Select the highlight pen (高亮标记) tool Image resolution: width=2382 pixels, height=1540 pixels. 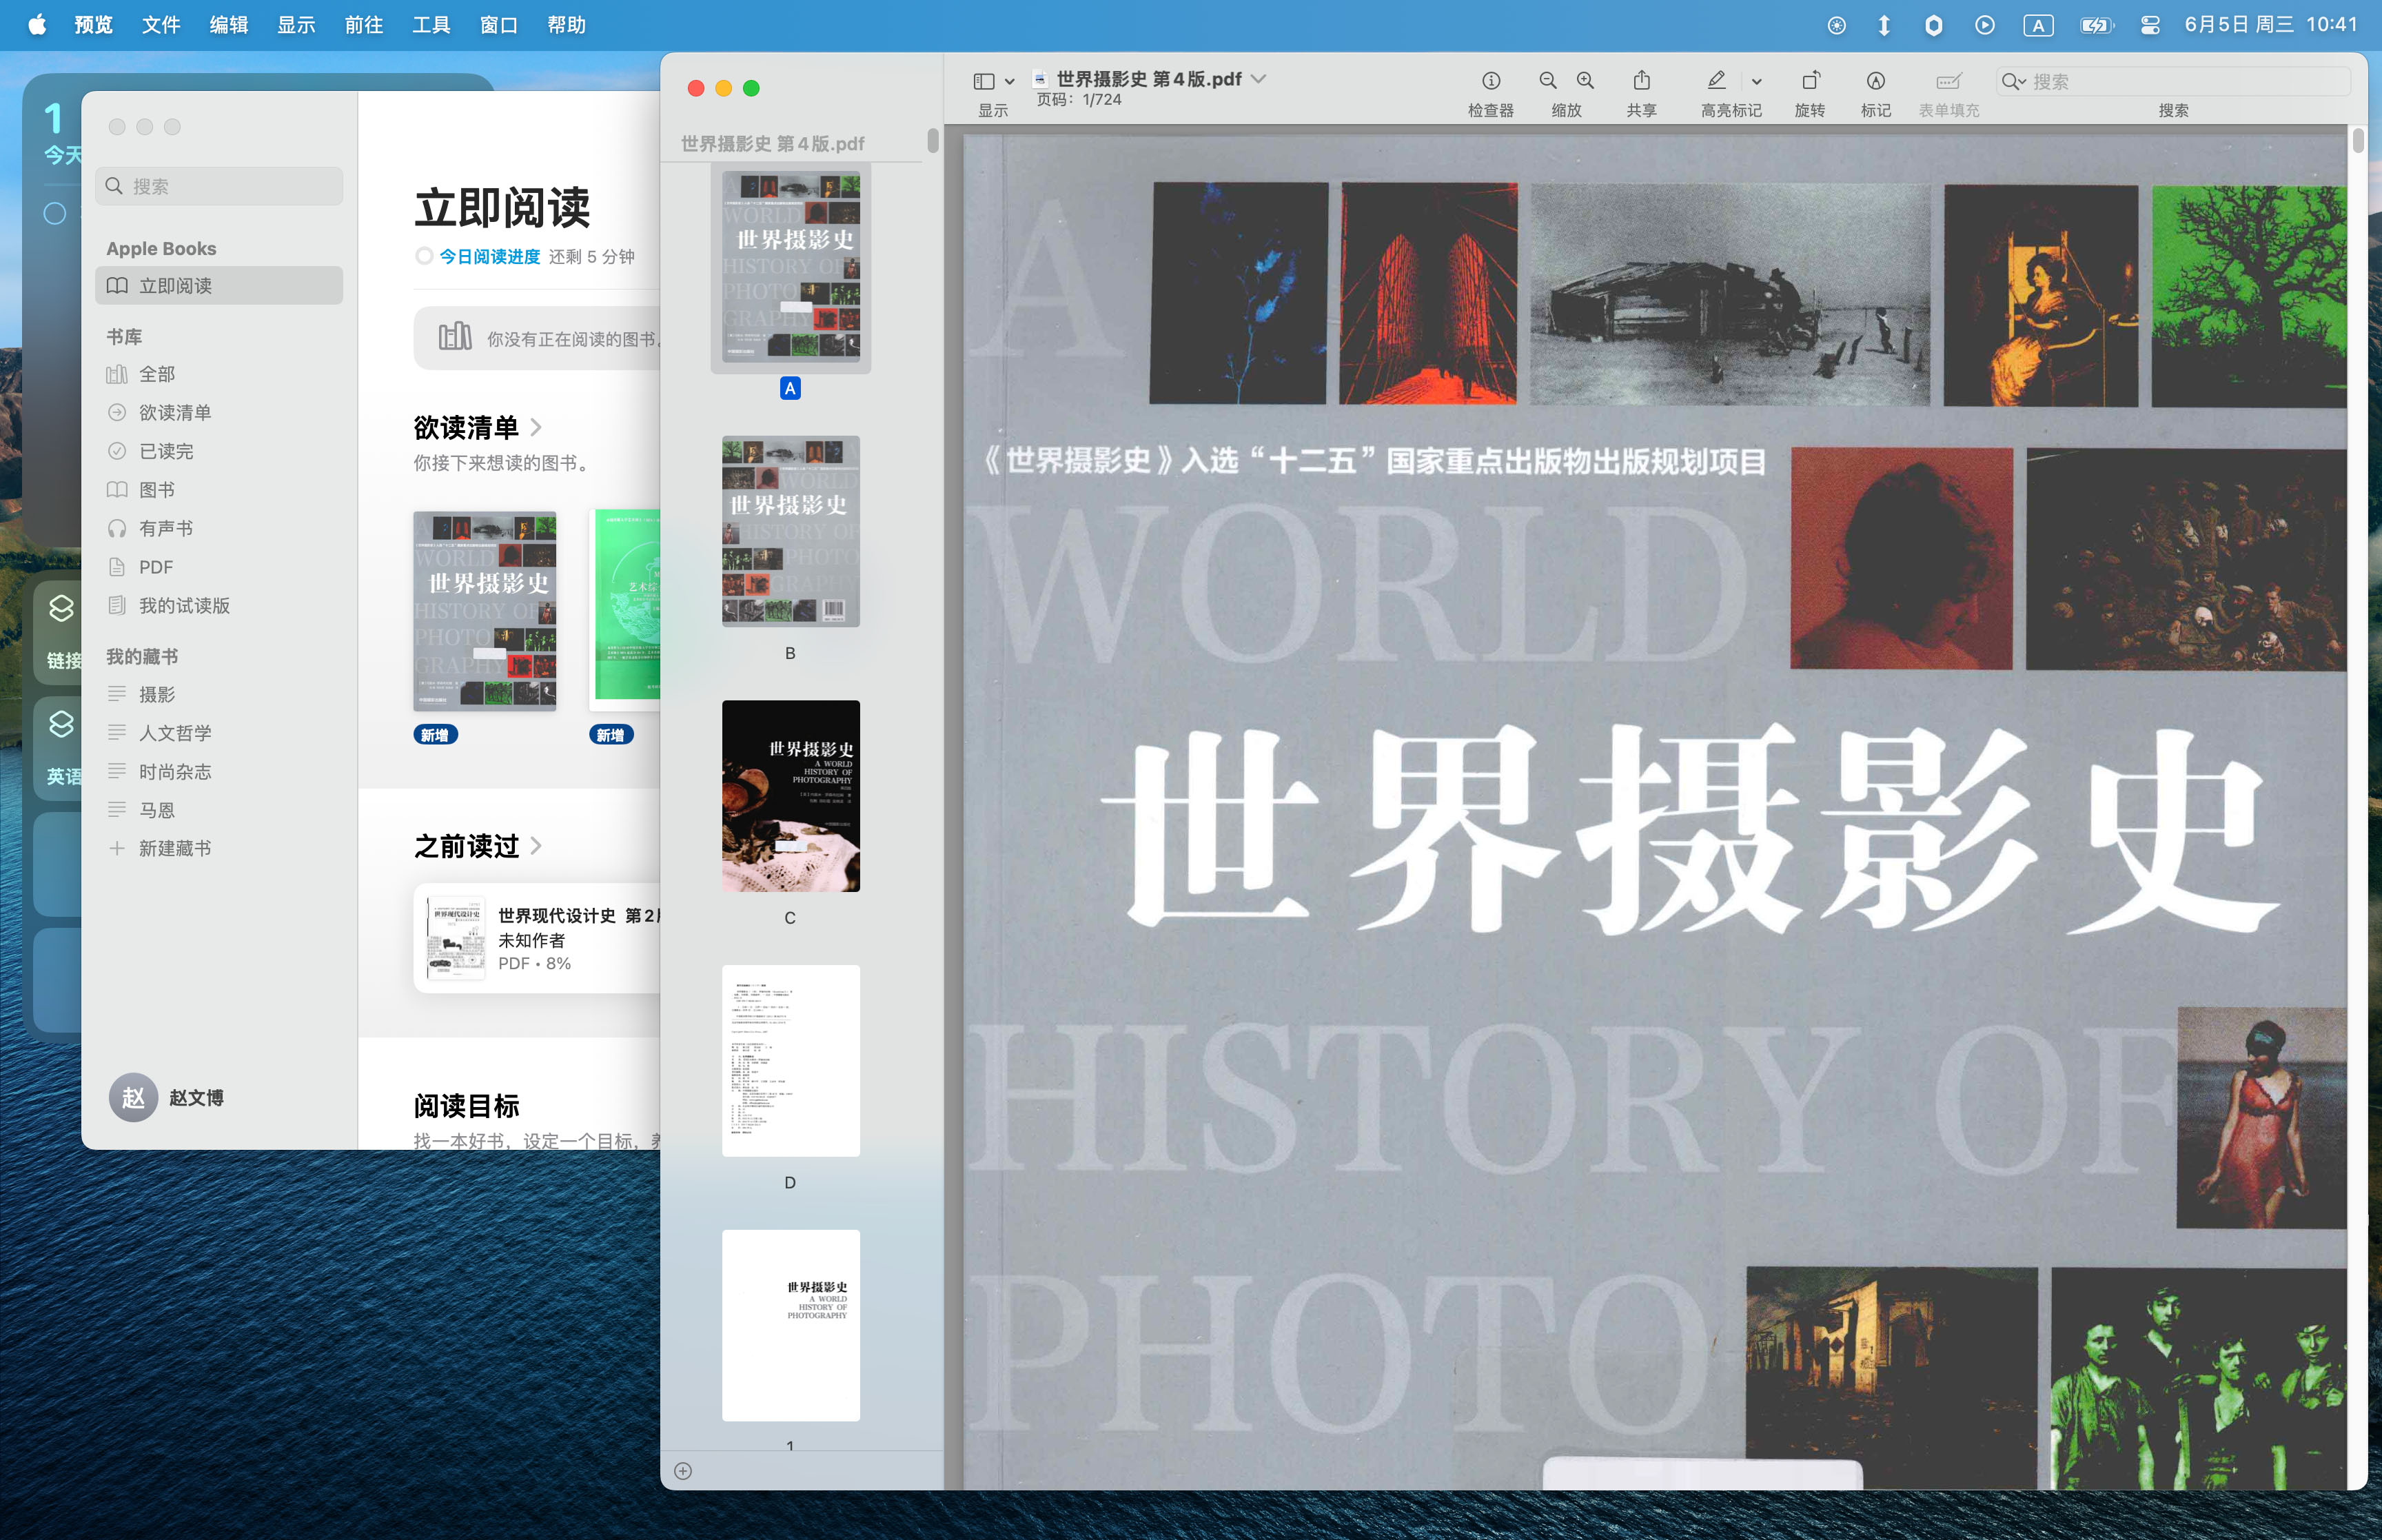tap(1716, 81)
